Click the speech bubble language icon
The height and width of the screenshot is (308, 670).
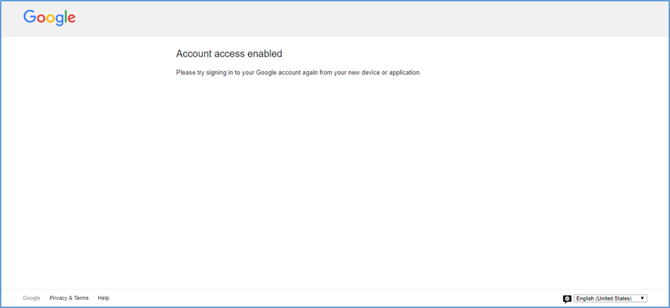click(567, 299)
